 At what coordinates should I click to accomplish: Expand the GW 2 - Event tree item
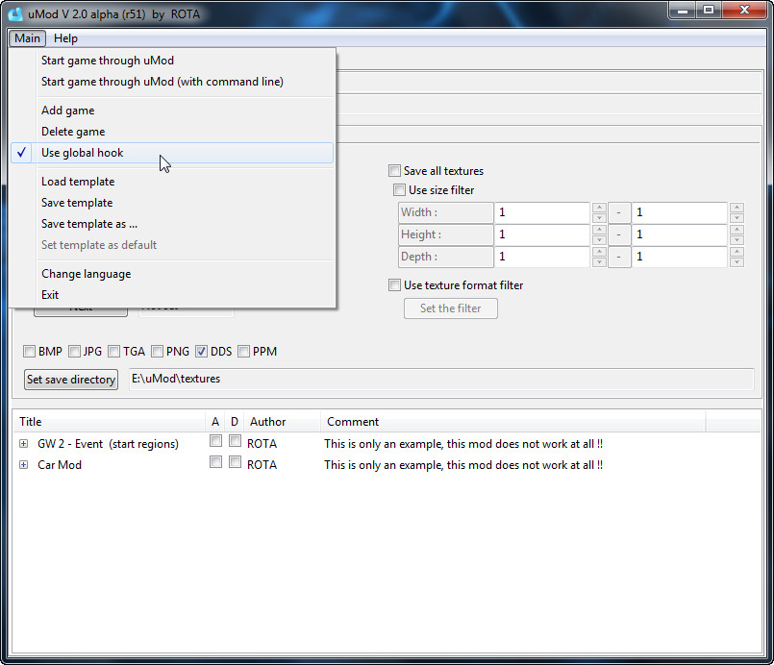(x=24, y=444)
